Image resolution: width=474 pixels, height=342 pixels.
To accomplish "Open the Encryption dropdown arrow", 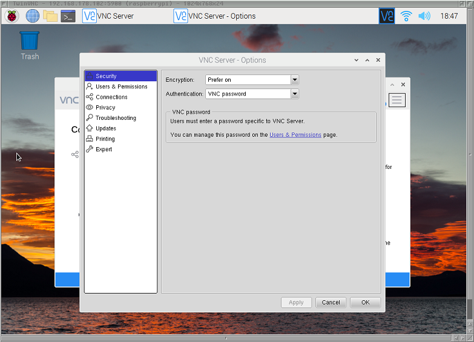I will click(295, 80).
